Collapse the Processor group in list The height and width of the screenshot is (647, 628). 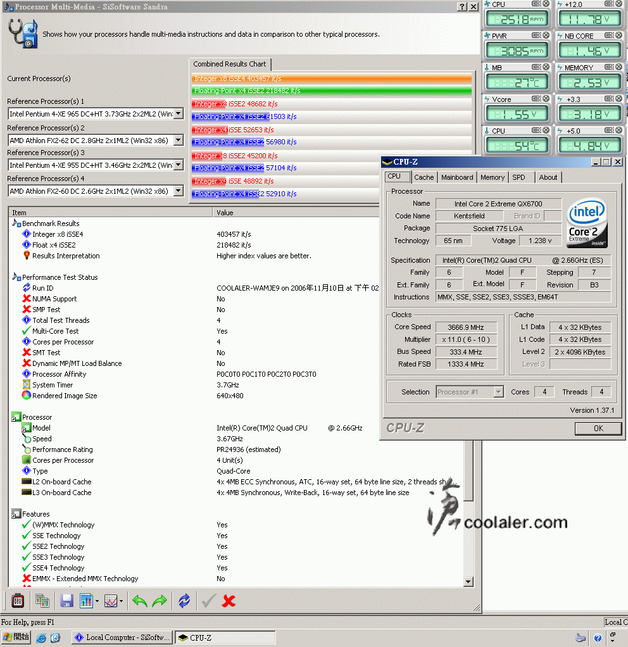point(16,417)
